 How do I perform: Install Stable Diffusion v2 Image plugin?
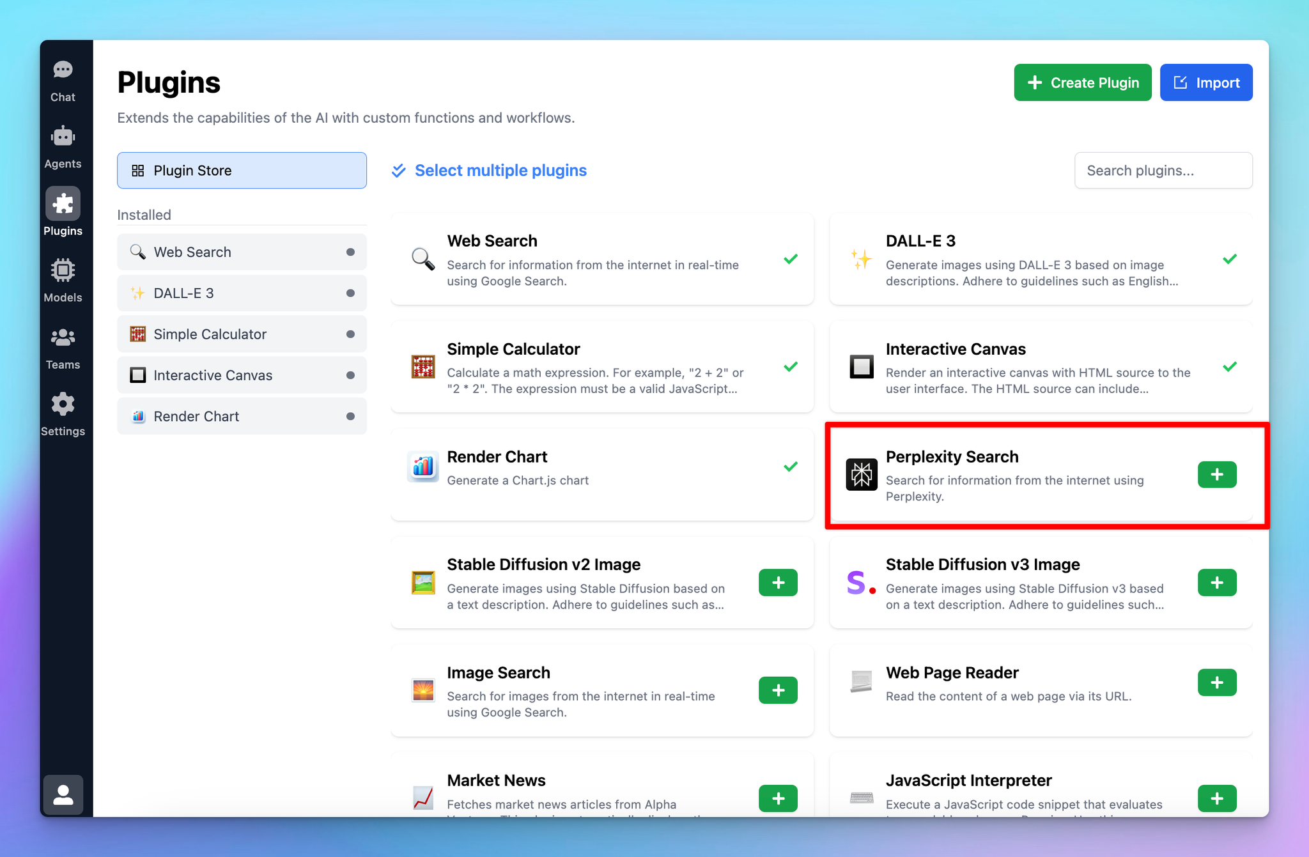pos(778,583)
